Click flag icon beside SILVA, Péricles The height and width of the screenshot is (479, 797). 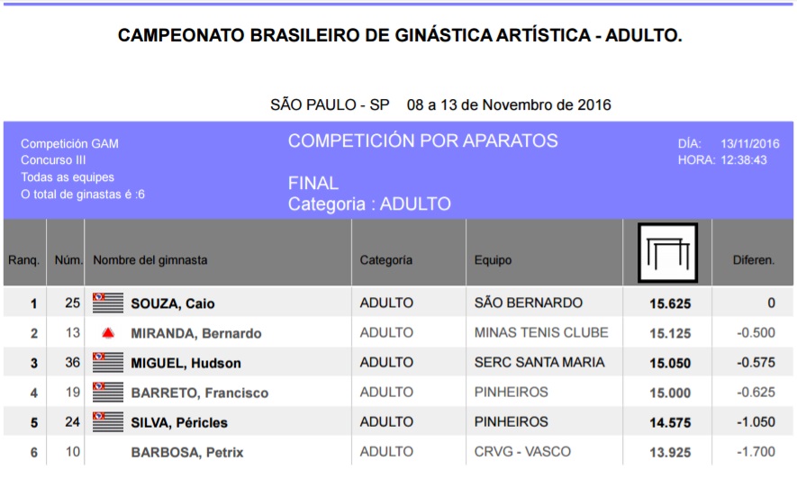(x=108, y=421)
